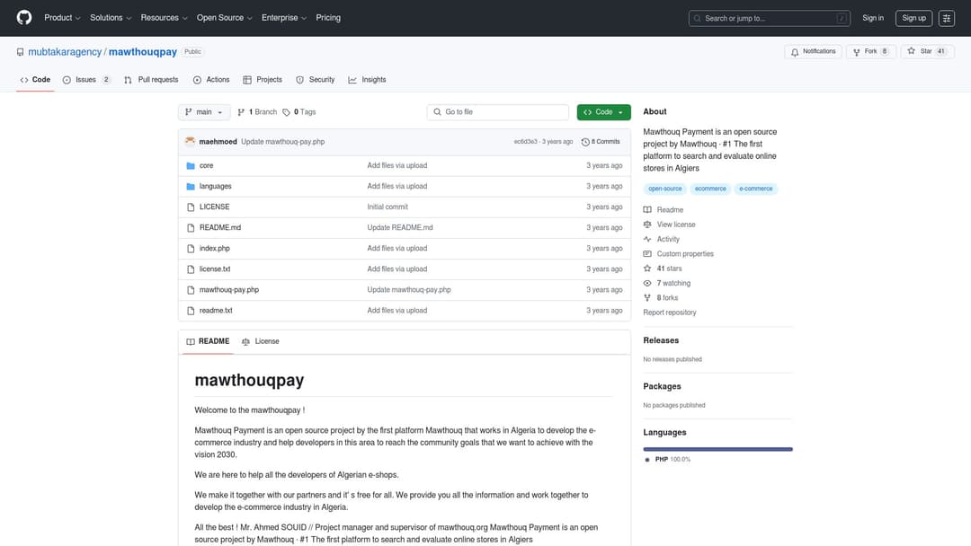The image size is (971, 546).
Task: Expand the Resources menu
Action: point(164,18)
